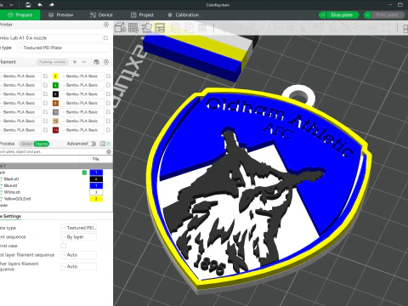This screenshot has width=408, height=306.
Task: Edit filament 4 preset icon
Action: 108,85
